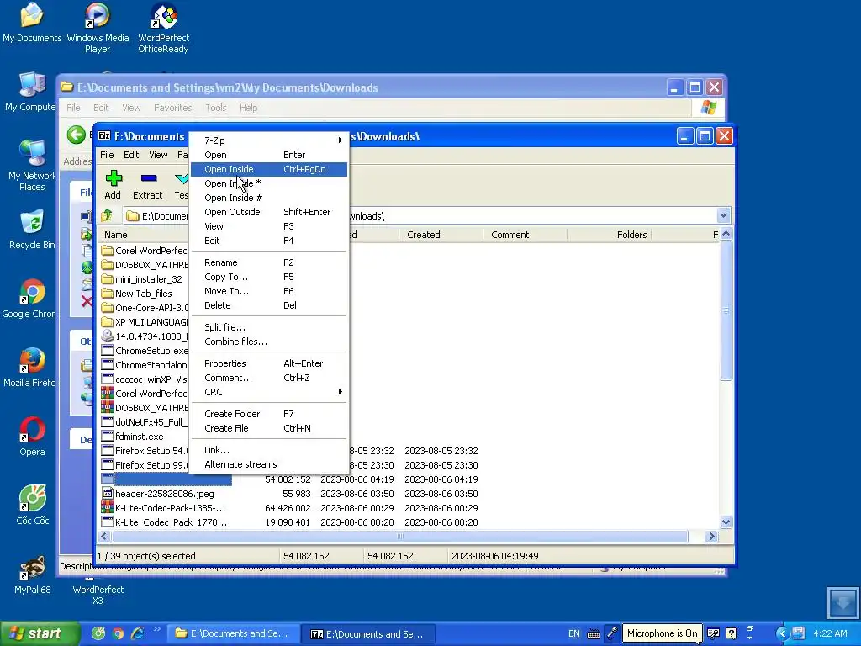Image resolution: width=861 pixels, height=646 pixels.
Task: Launch Mozilla Firefox from the desktop
Action: coord(31,367)
